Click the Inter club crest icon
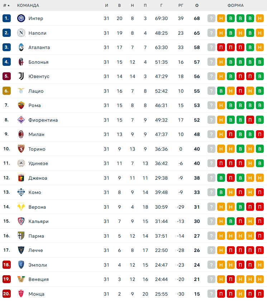267x301 pixels. 21,18
